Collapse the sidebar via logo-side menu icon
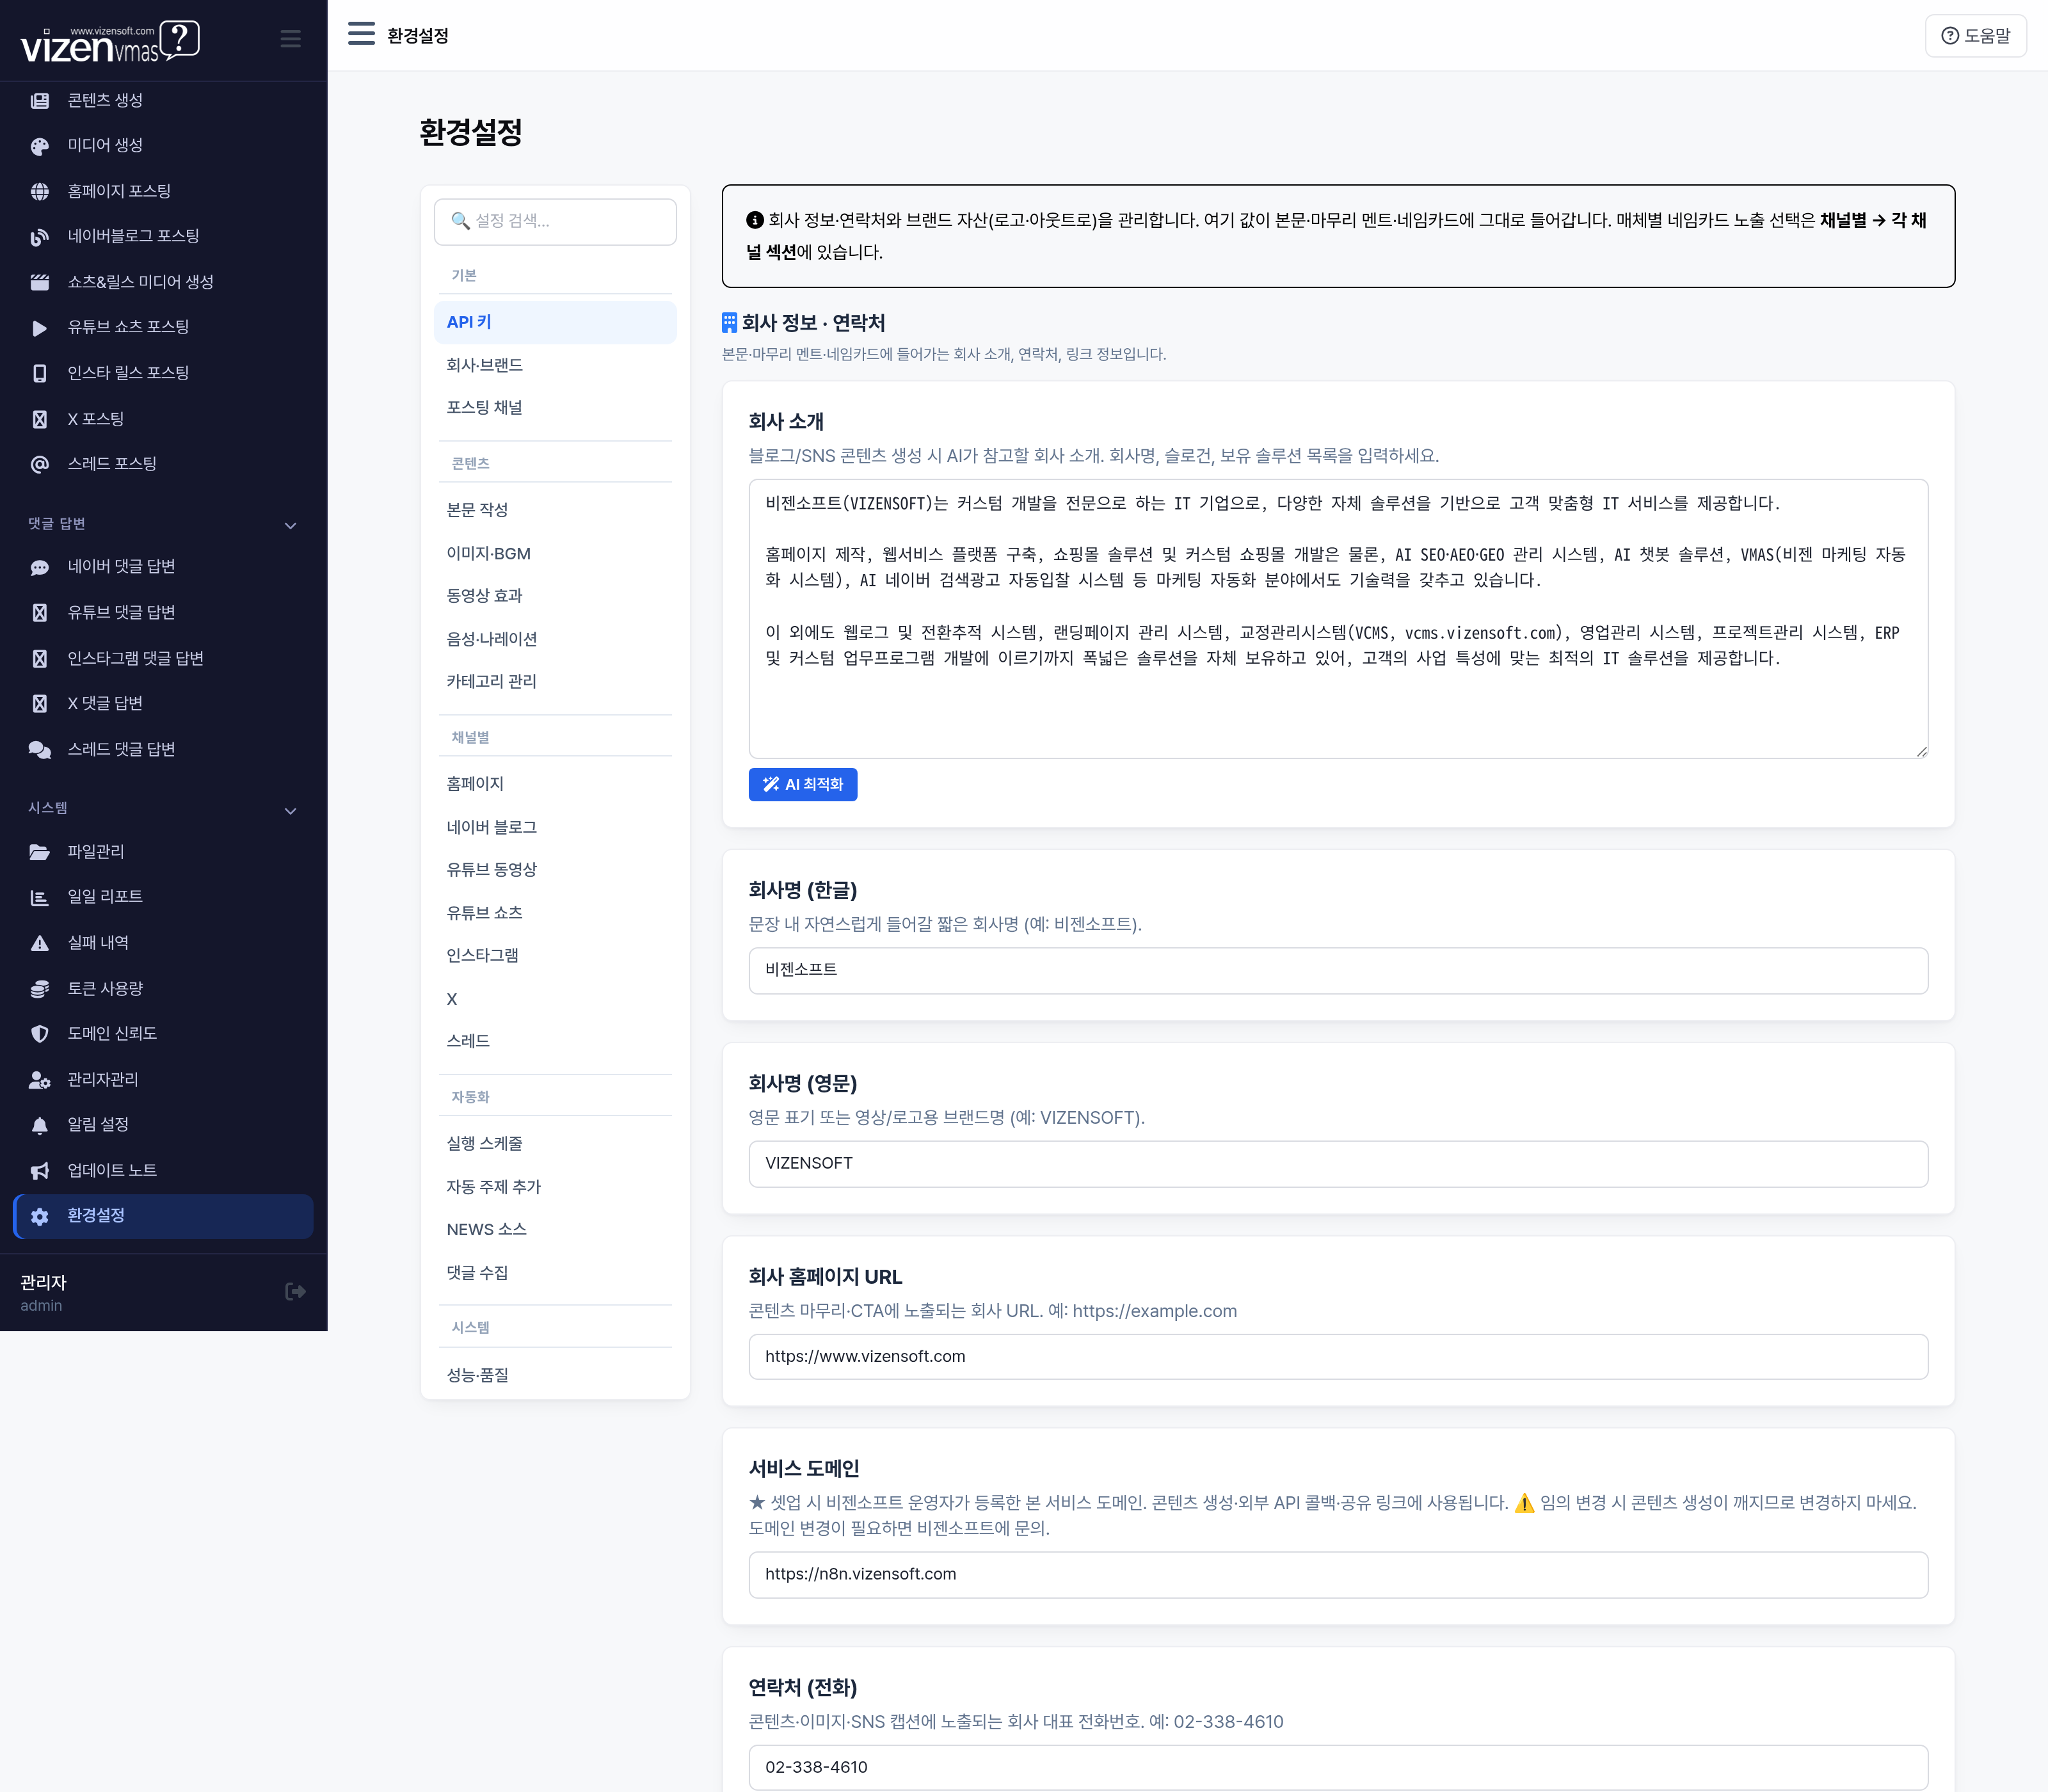Screen dimensions: 2048x1792 [x=290, y=39]
